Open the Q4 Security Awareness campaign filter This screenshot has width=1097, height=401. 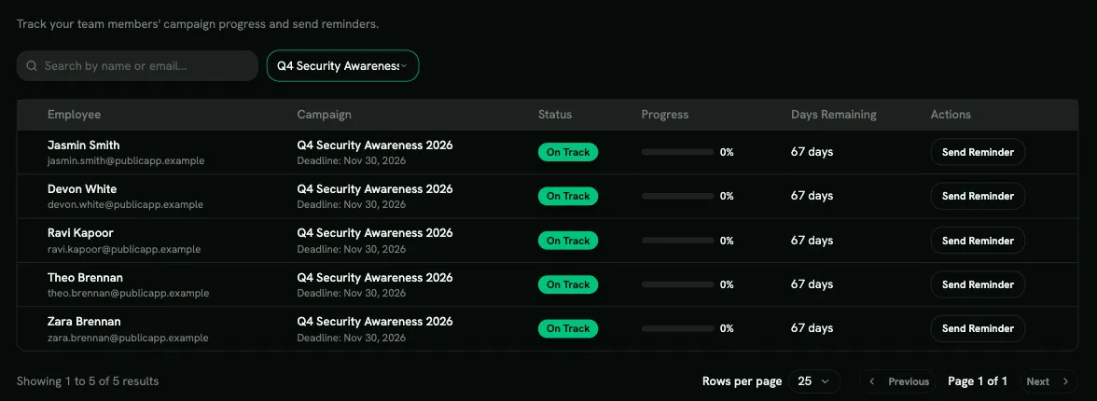click(343, 66)
